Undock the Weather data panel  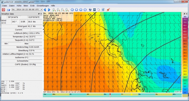coord(39,14)
